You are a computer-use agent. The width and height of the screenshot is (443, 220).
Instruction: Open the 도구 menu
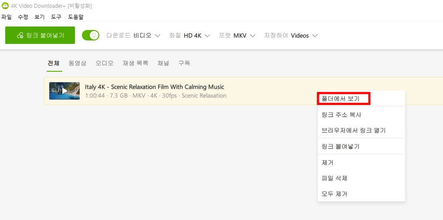coord(56,17)
